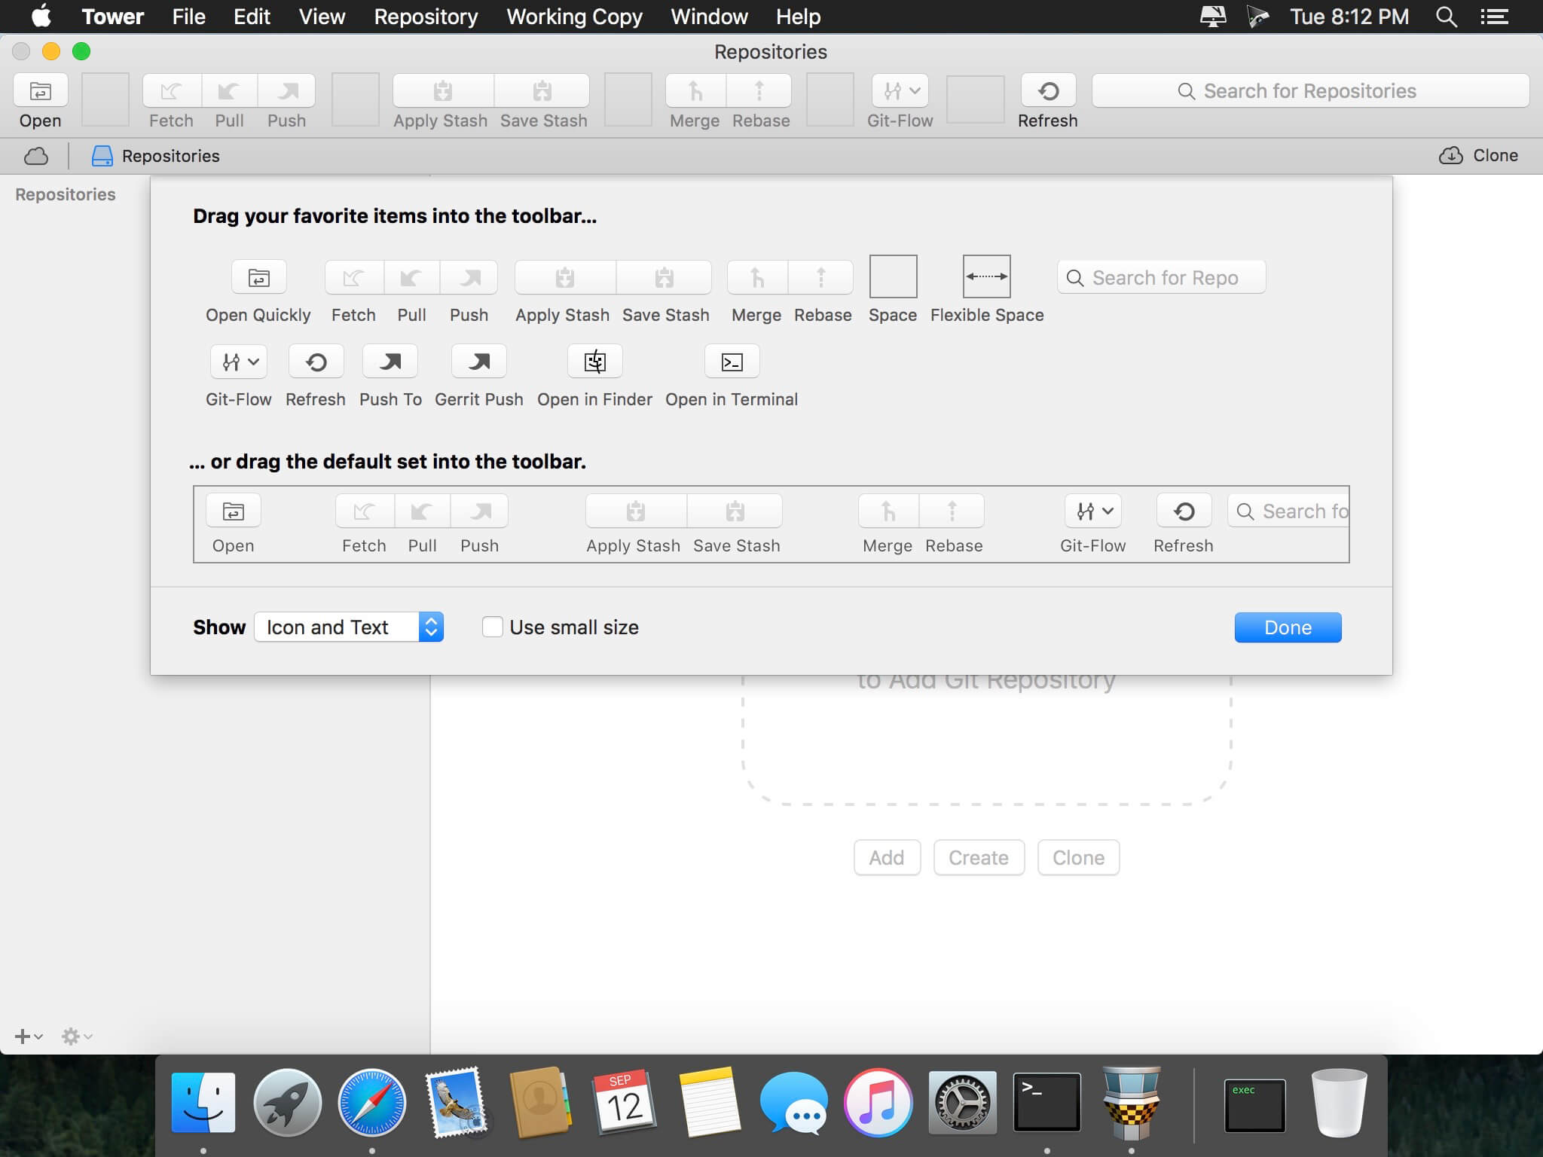This screenshot has width=1543, height=1157.
Task: Open the Git-Flow dropdown in the default set
Action: point(1093,511)
